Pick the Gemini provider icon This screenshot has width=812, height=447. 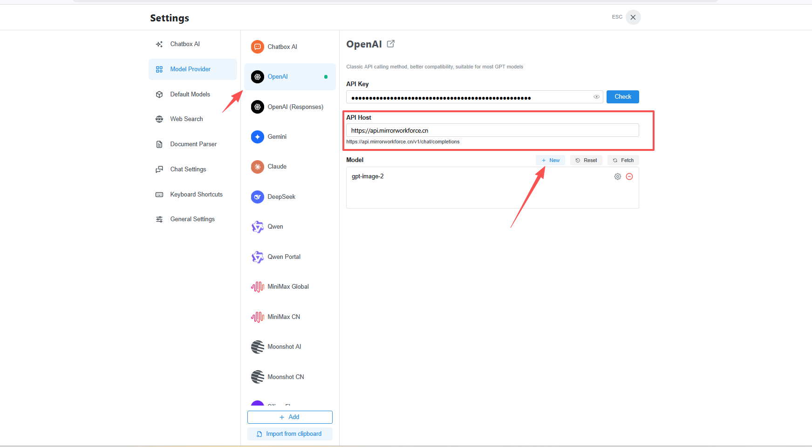point(258,137)
